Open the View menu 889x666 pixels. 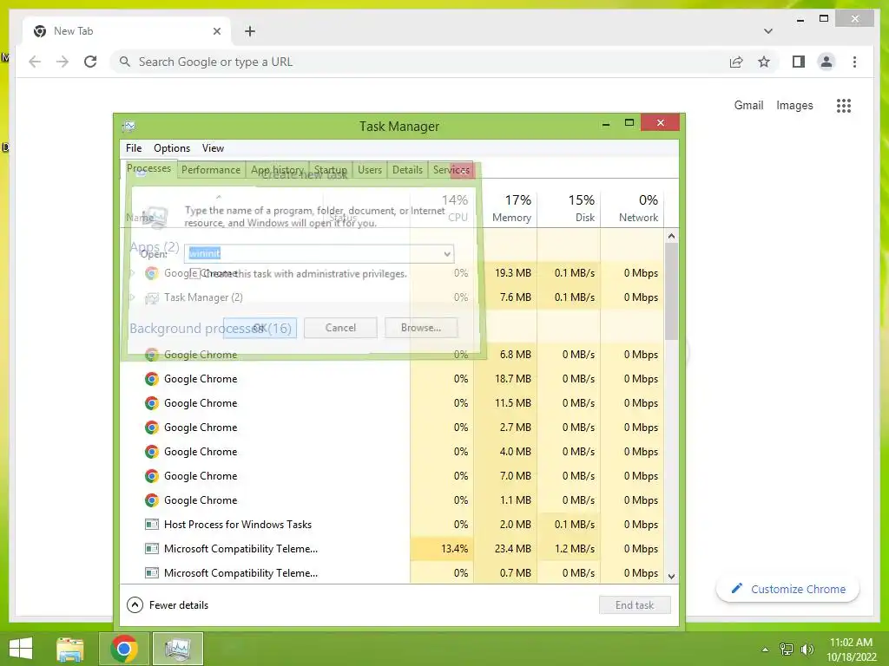pyautogui.click(x=214, y=148)
